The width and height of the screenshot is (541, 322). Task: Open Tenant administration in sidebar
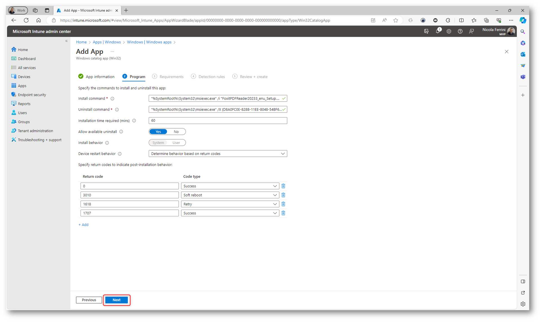click(35, 131)
